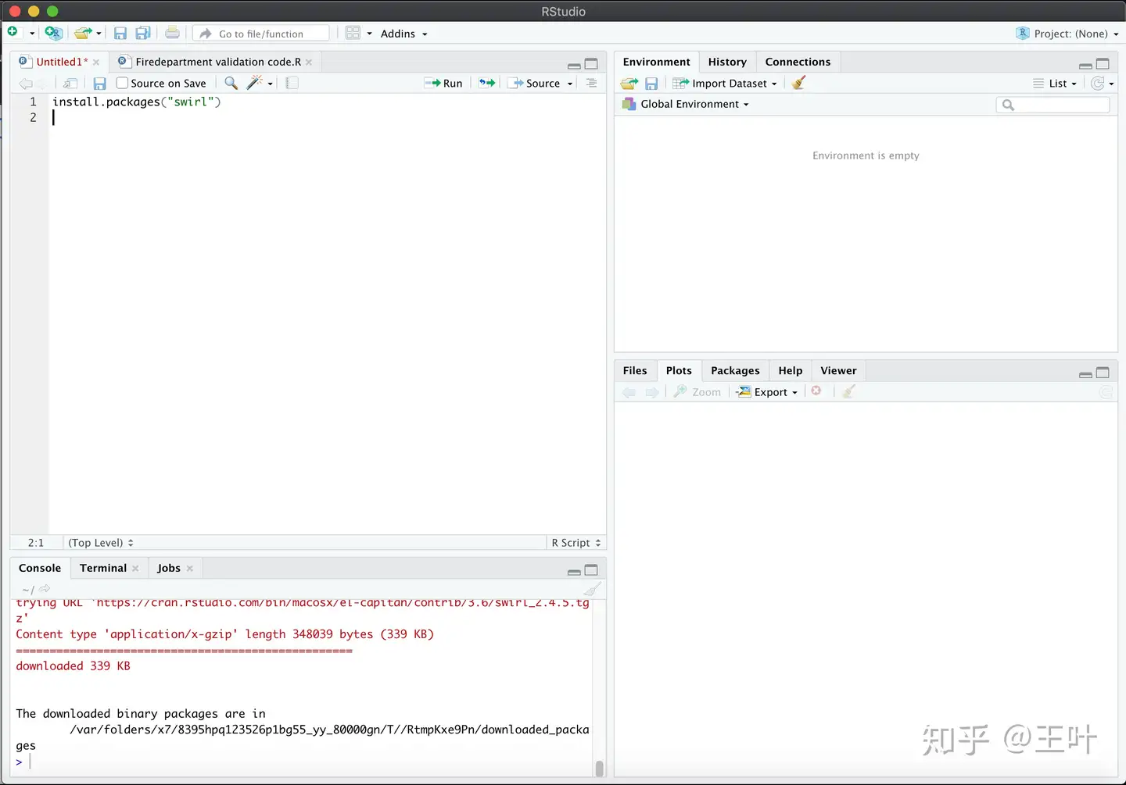Open an existing file folder icon
Image resolution: width=1126 pixels, height=785 pixels.
tap(83, 33)
